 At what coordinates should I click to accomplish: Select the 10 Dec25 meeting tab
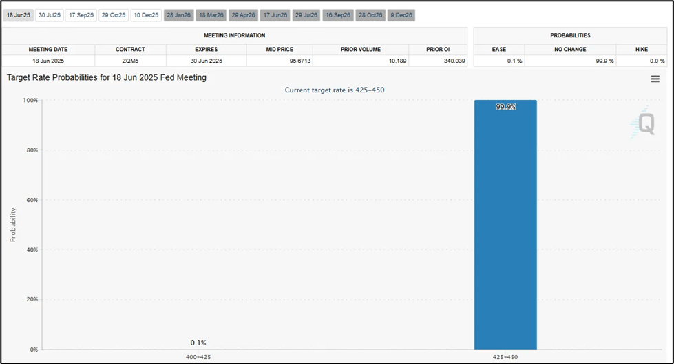click(146, 15)
